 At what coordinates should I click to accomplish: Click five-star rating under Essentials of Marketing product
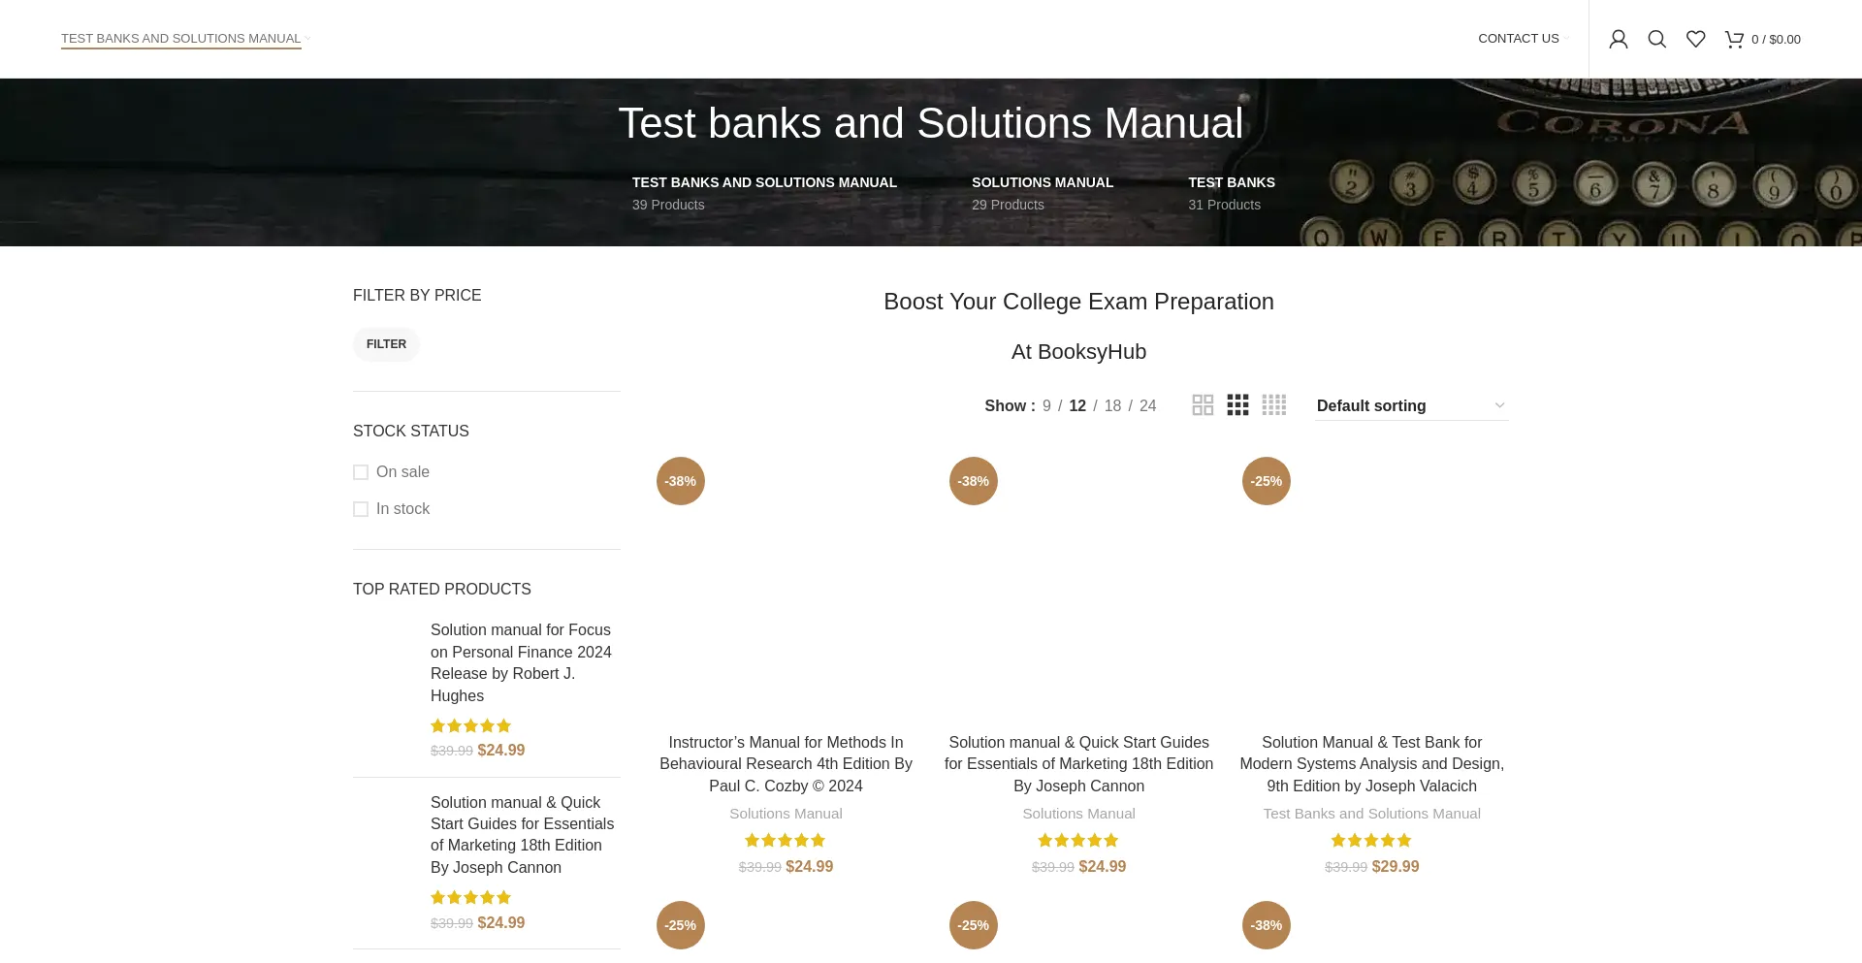pos(1078,841)
